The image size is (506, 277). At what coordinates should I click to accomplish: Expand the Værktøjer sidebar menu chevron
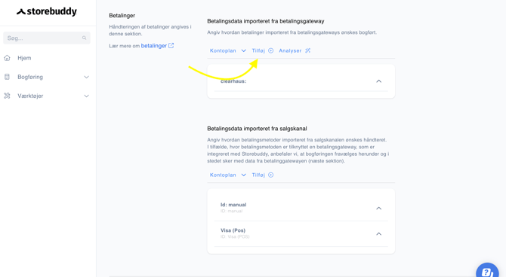87,96
